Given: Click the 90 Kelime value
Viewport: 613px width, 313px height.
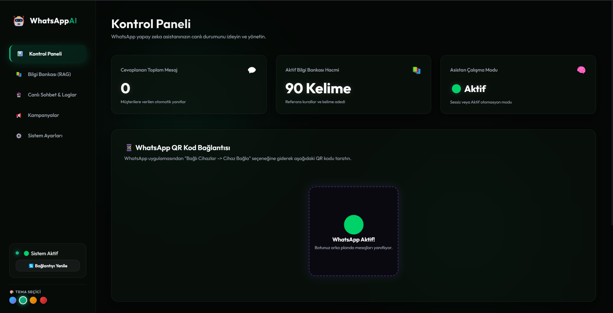Looking at the screenshot, I should click(x=318, y=88).
